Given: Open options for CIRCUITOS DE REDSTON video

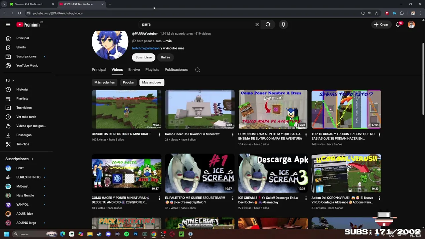Looking at the screenshot, I should pyautogui.click(x=159, y=134).
